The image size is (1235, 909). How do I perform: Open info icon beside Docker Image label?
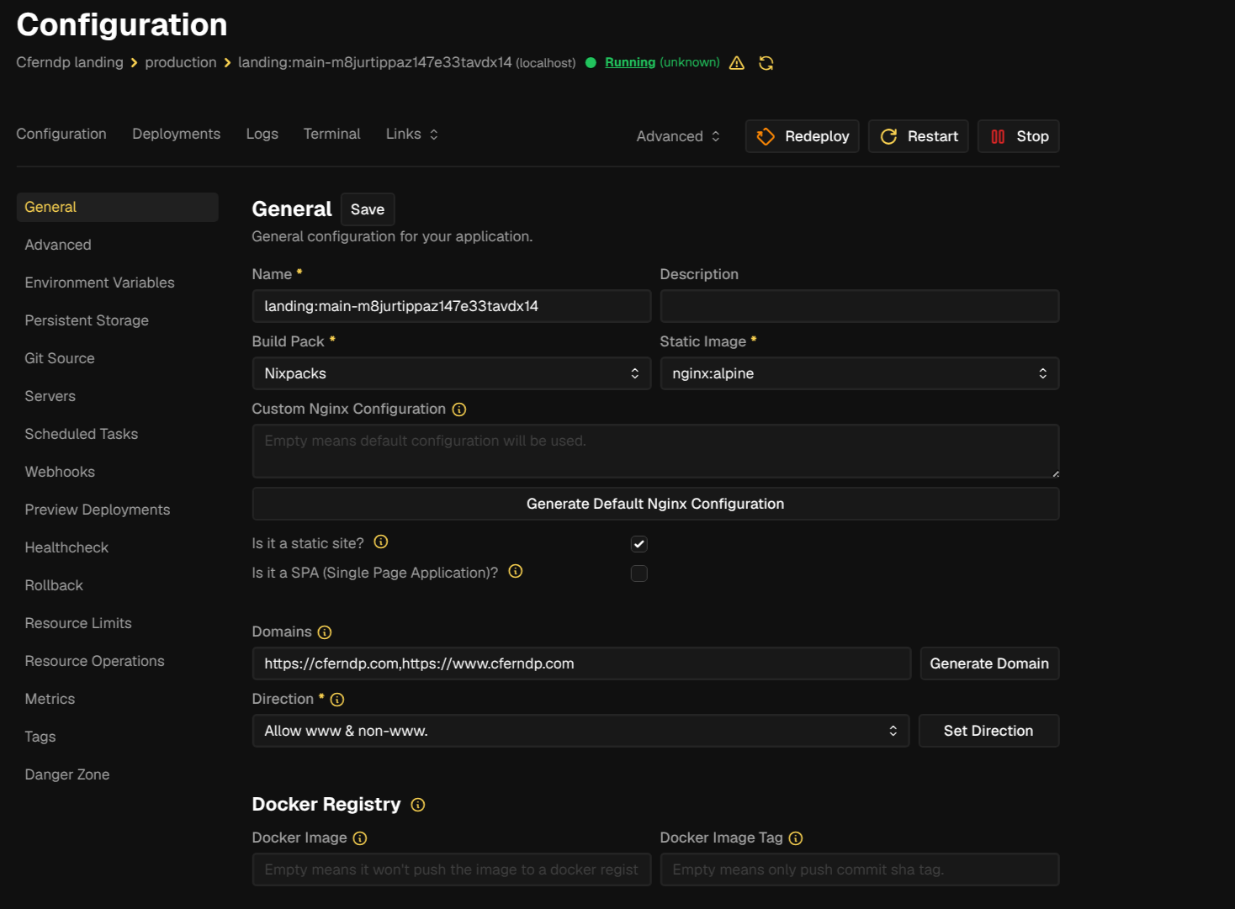pyautogui.click(x=360, y=838)
